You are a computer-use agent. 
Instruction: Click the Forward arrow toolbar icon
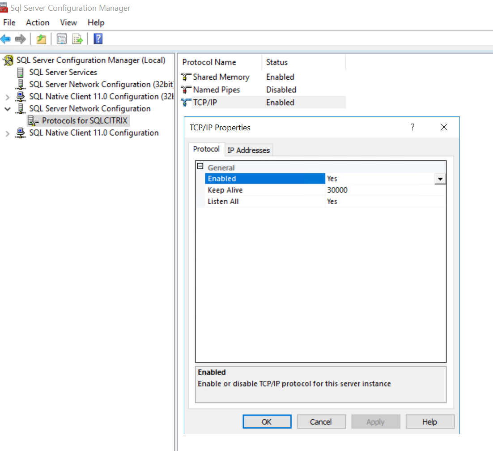click(x=21, y=39)
